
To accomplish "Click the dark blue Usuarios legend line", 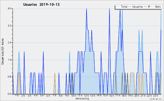I will click(x=130, y=7).
